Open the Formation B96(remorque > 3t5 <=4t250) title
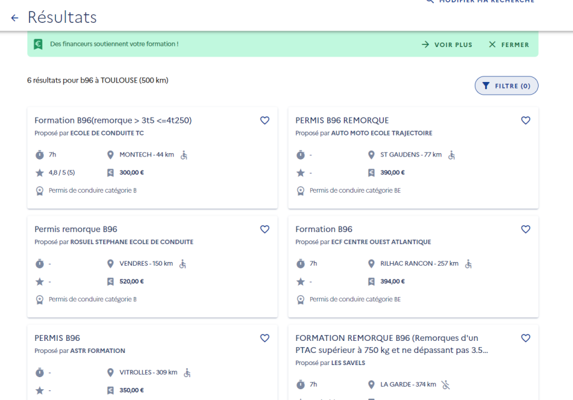This screenshot has height=400, width=573. click(113, 120)
